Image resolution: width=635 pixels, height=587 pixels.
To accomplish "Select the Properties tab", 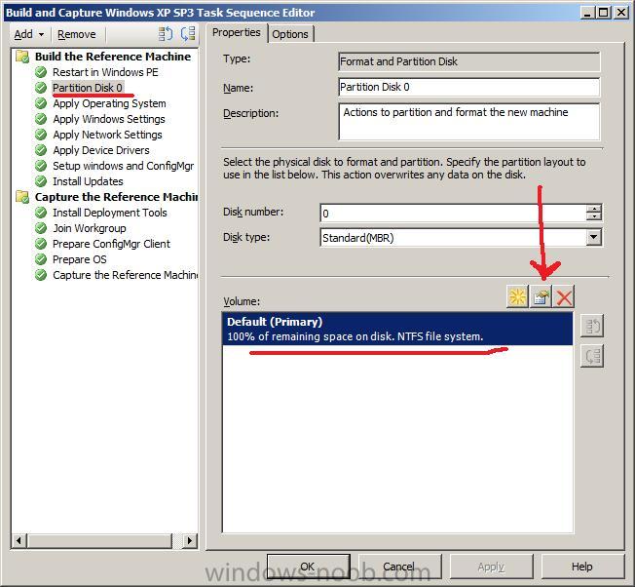I will pyautogui.click(x=236, y=32).
